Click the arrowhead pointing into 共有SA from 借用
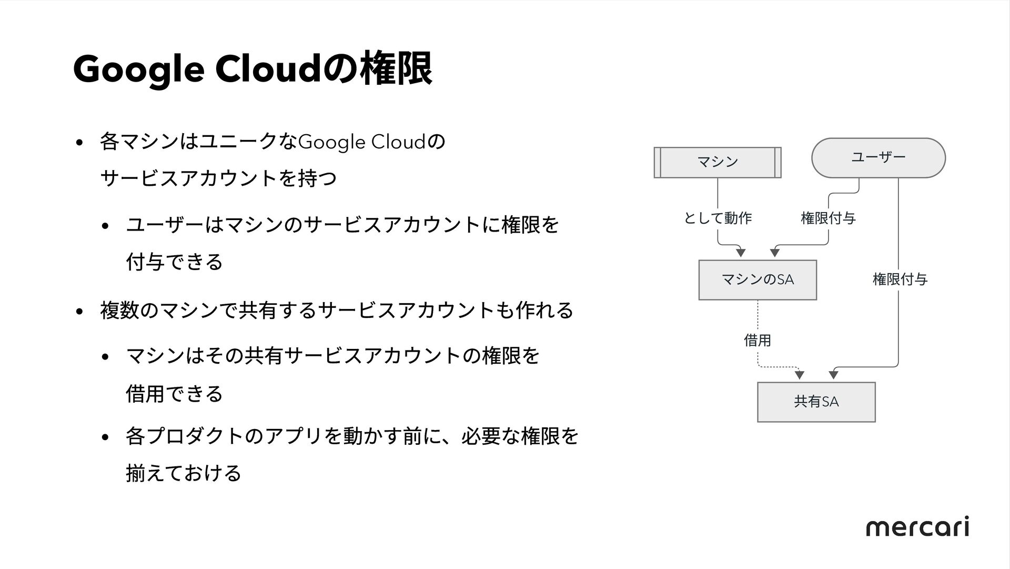This screenshot has width=1010, height=569. (x=800, y=375)
